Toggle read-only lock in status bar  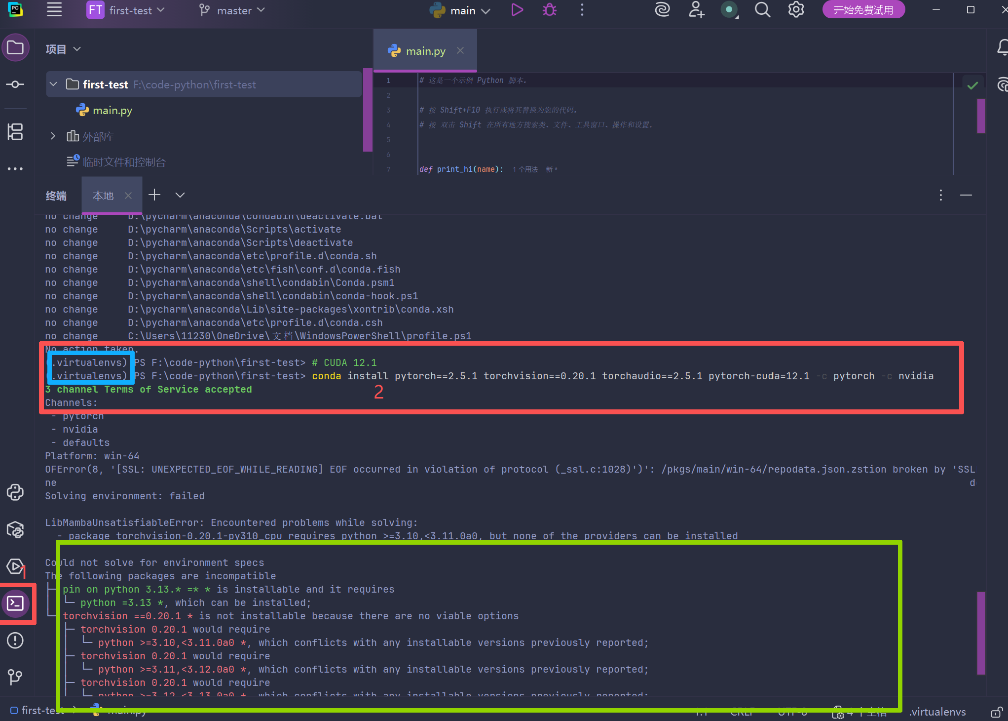[x=996, y=712]
